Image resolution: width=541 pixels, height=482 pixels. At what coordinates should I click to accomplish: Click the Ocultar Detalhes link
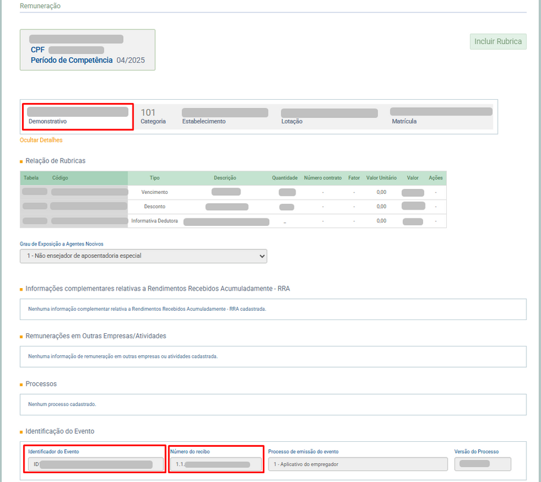point(41,140)
